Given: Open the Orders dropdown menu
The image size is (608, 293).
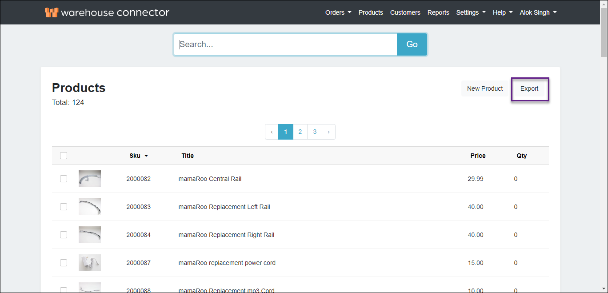Looking at the screenshot, I should (338, 12).
